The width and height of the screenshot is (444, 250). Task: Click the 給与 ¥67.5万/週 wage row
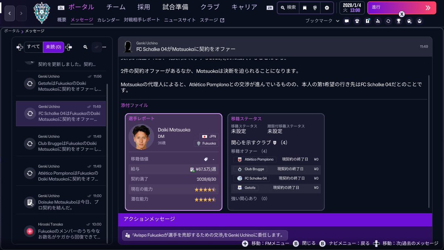(174, 169)
